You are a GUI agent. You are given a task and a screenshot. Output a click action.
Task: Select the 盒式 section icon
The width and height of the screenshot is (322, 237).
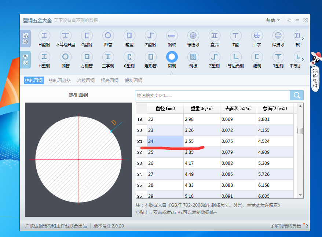click(x=215, y=38)
